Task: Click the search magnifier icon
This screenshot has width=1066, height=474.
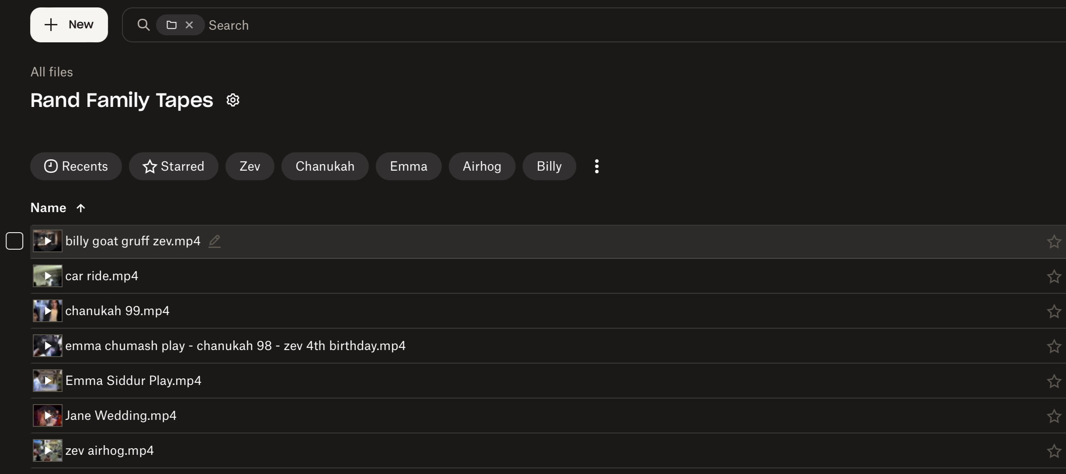Action: (x=143, y=25)
